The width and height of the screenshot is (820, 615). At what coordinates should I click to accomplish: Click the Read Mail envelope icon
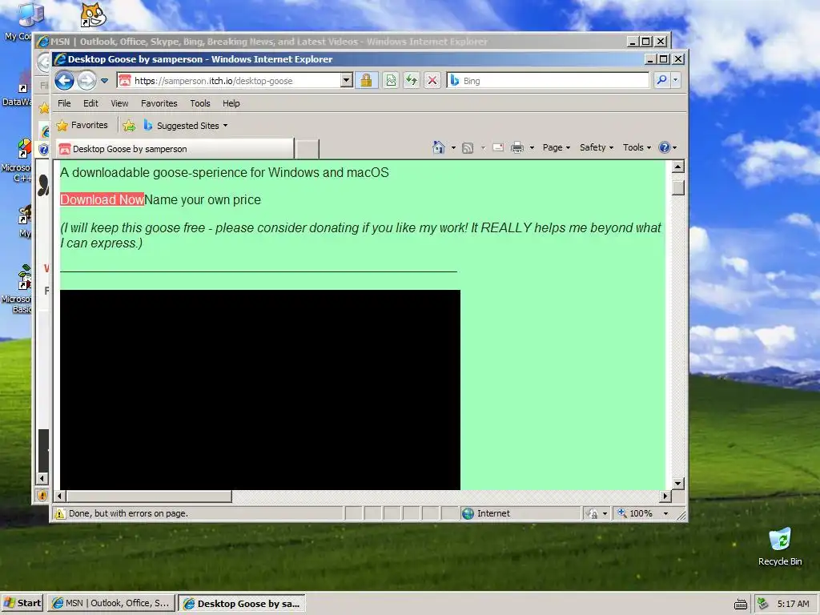click(x=498, y=147)
